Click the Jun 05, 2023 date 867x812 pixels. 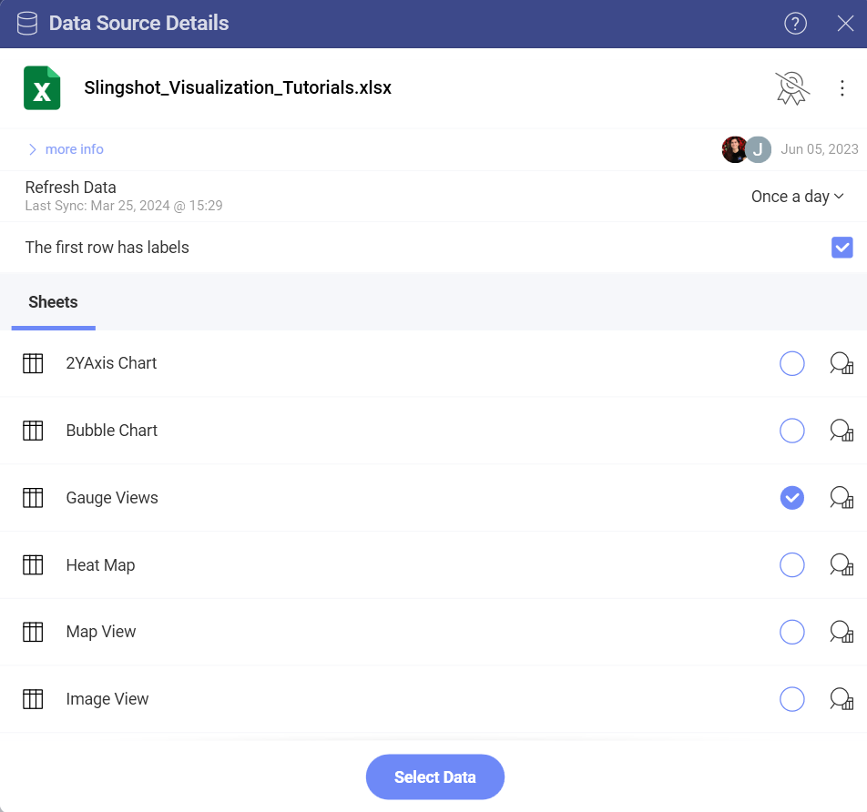point(819,149)
